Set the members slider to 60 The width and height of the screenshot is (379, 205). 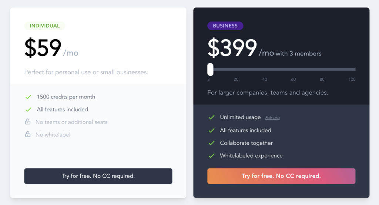click(293, 69)
